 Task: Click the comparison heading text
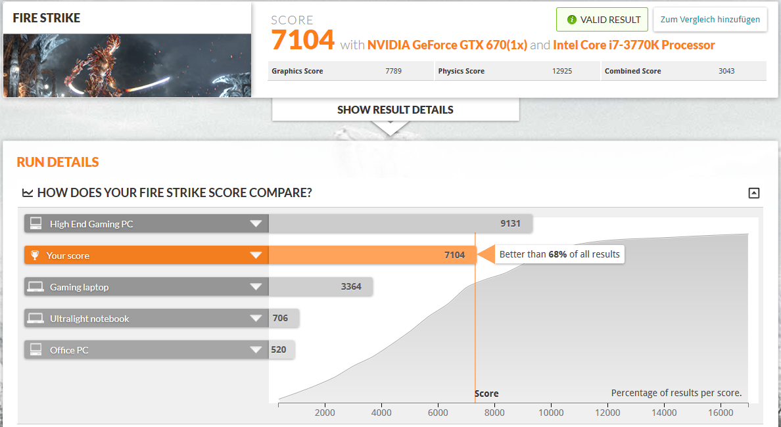pos(174,192)
